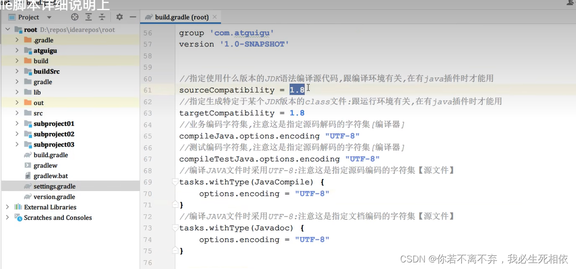Click targetCompatibility on line 63
Viewport: 576px width, 269px height.
(227, 113)
